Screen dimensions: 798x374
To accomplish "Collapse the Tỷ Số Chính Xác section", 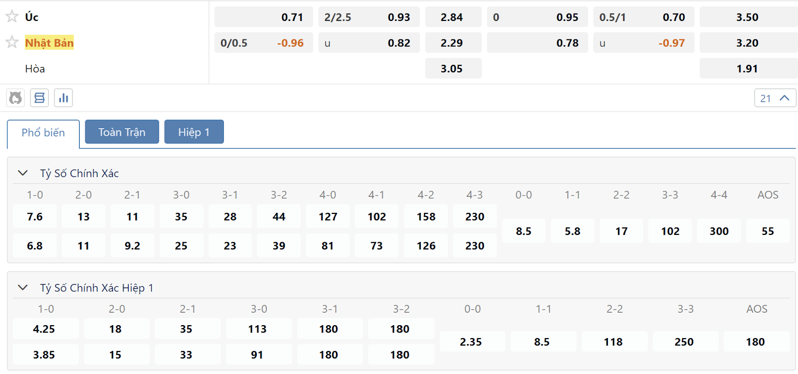I will click(22, 173).
